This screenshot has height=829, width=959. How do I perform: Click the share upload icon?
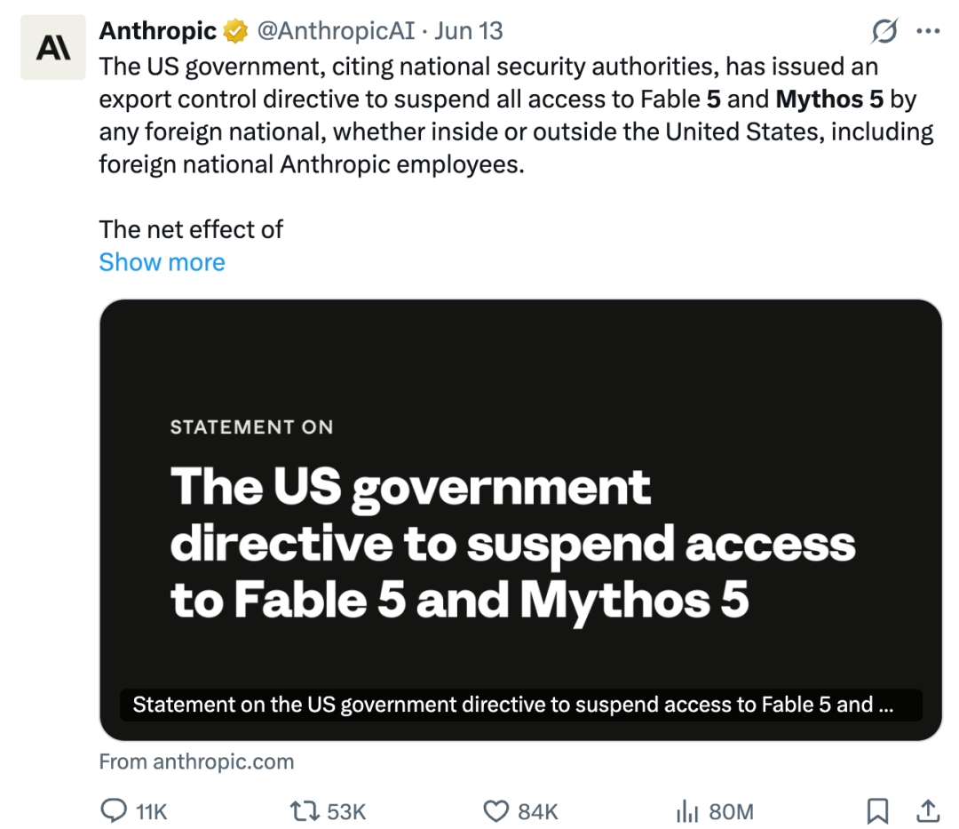point(928,810)
